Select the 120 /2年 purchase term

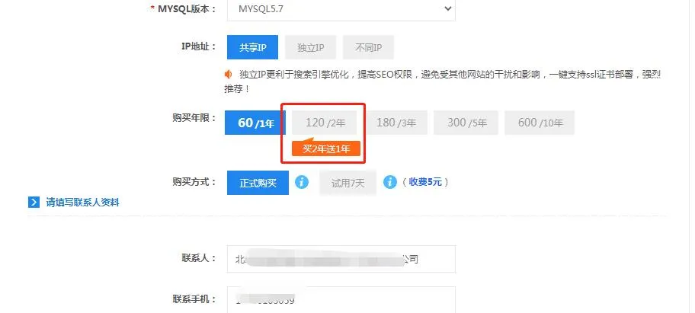[x=325, y=123]
